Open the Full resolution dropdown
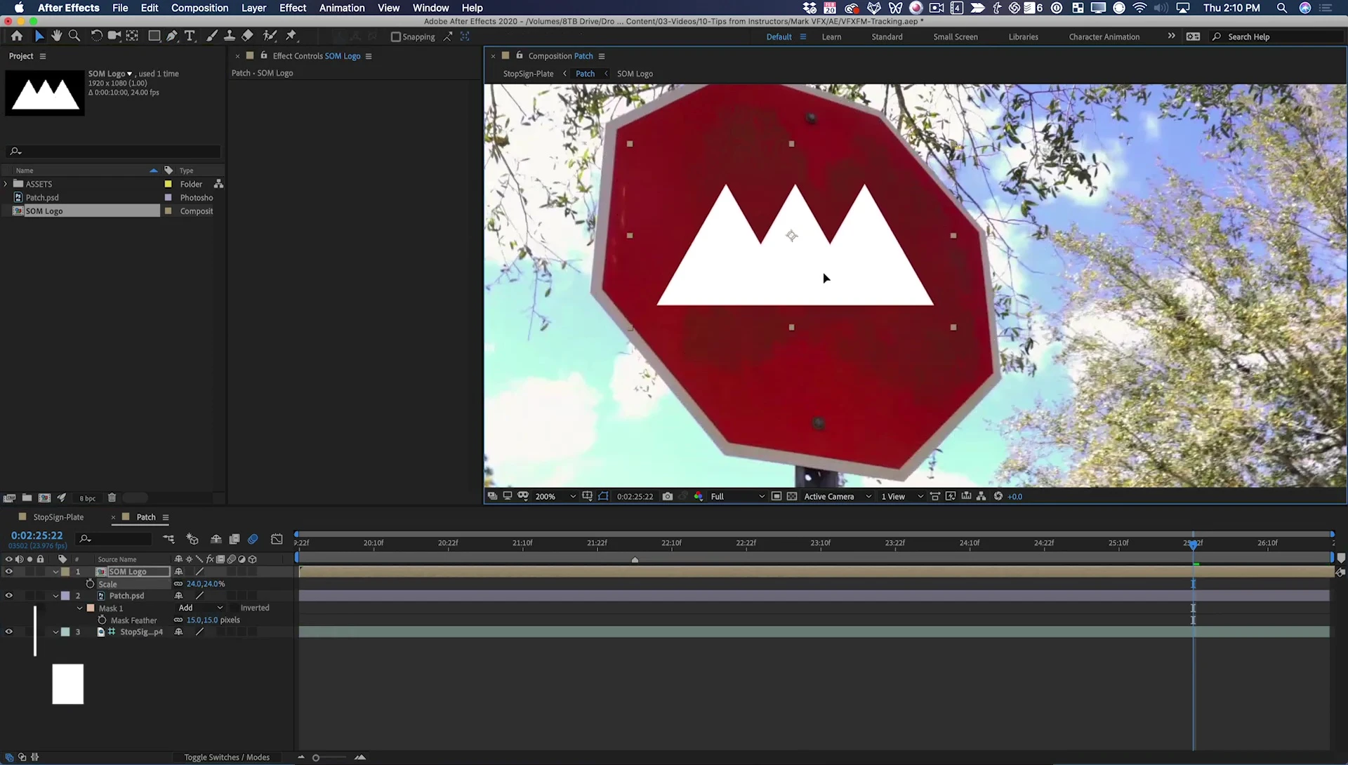The width and height of the screenshot is (1348, 765). pos(737,496)
